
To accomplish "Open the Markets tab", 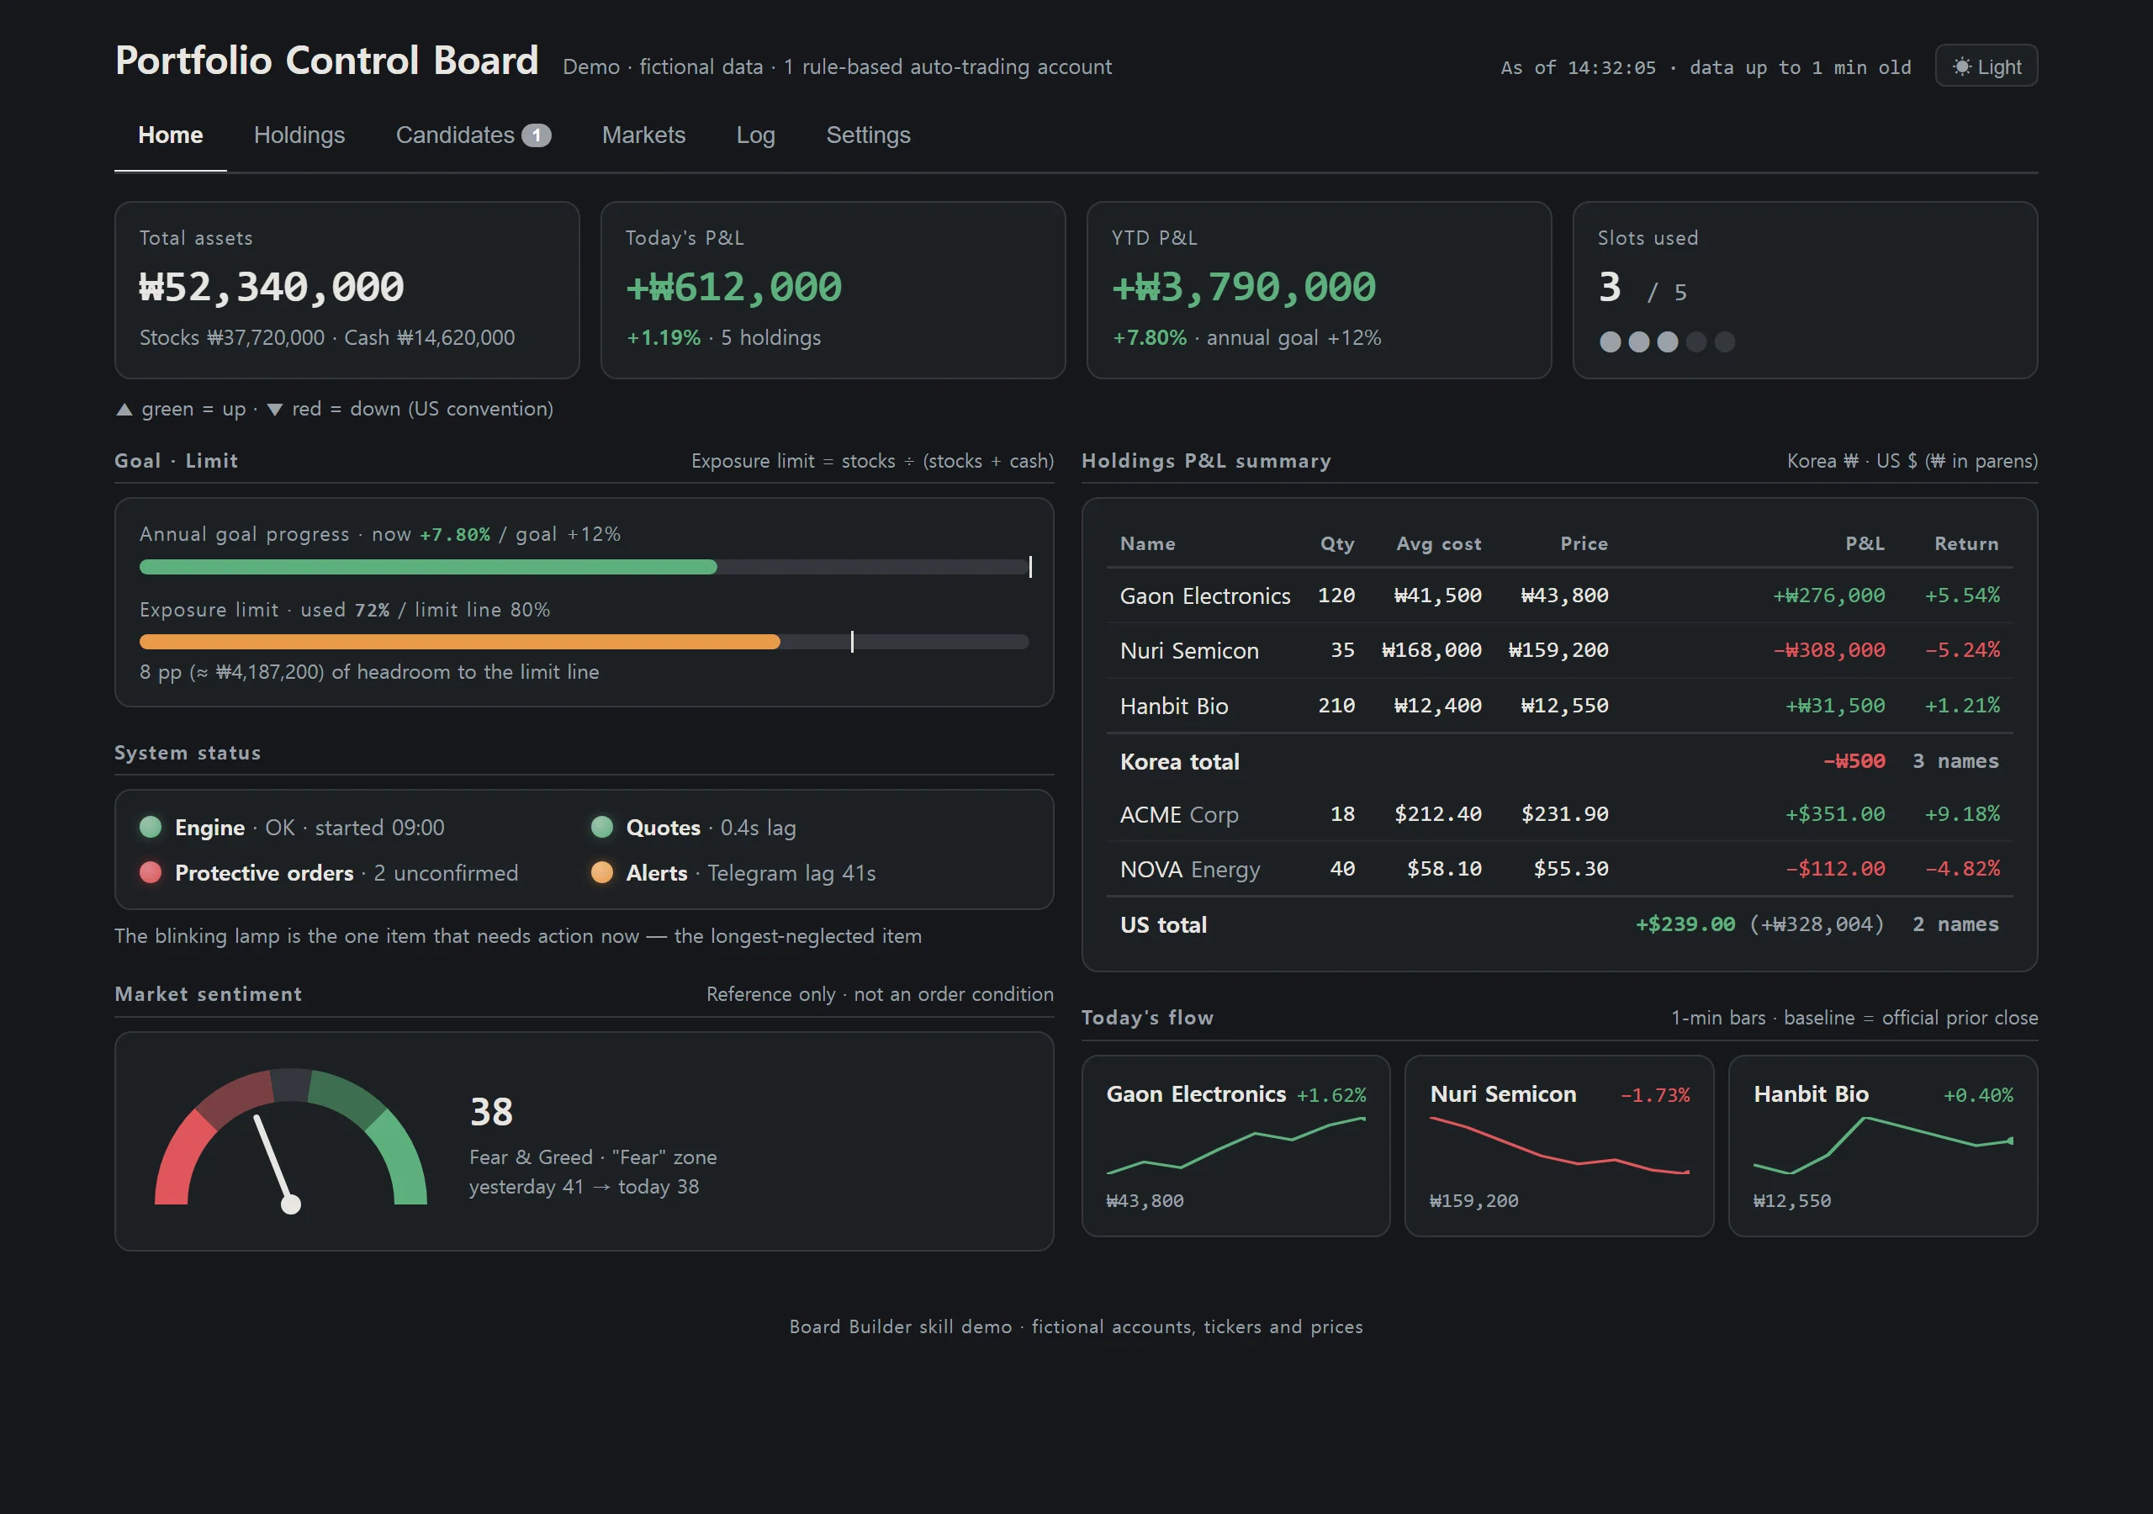I will click(x=643, y=135).
